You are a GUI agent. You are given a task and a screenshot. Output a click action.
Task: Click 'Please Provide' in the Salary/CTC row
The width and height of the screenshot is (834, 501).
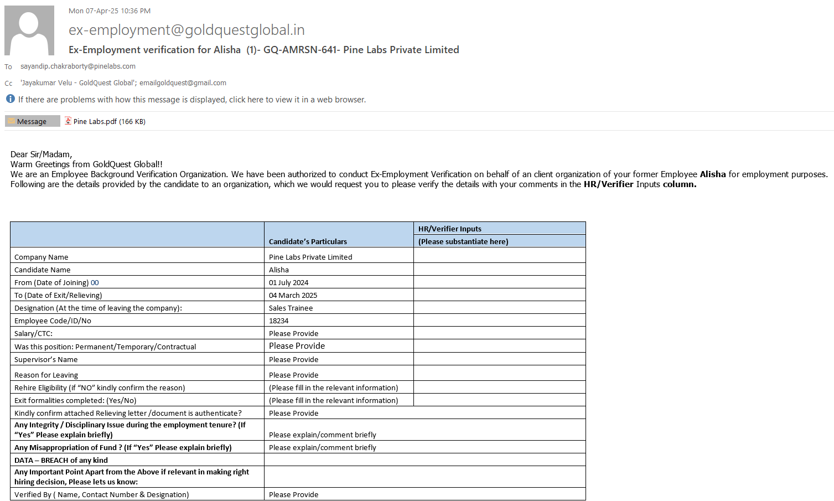(294, 333)
